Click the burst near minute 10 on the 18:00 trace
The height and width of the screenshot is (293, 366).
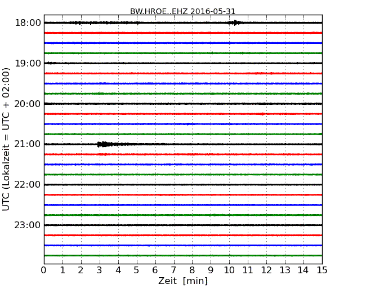tap(235, 23)
